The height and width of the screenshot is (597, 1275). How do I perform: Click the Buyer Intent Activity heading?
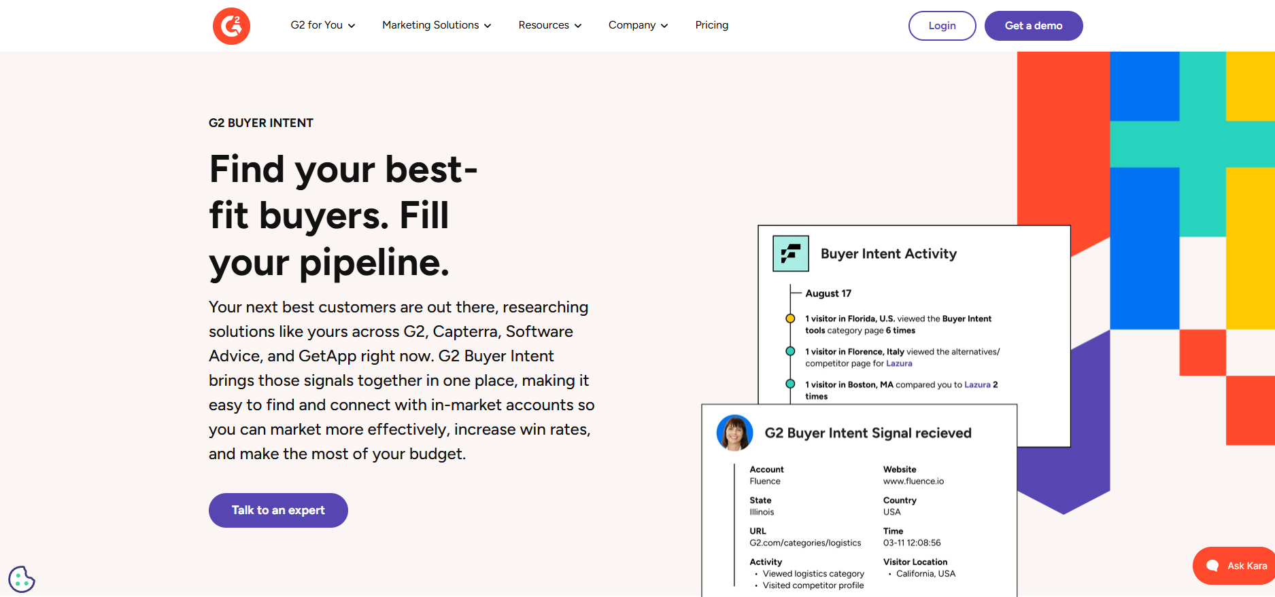(889, 253)
